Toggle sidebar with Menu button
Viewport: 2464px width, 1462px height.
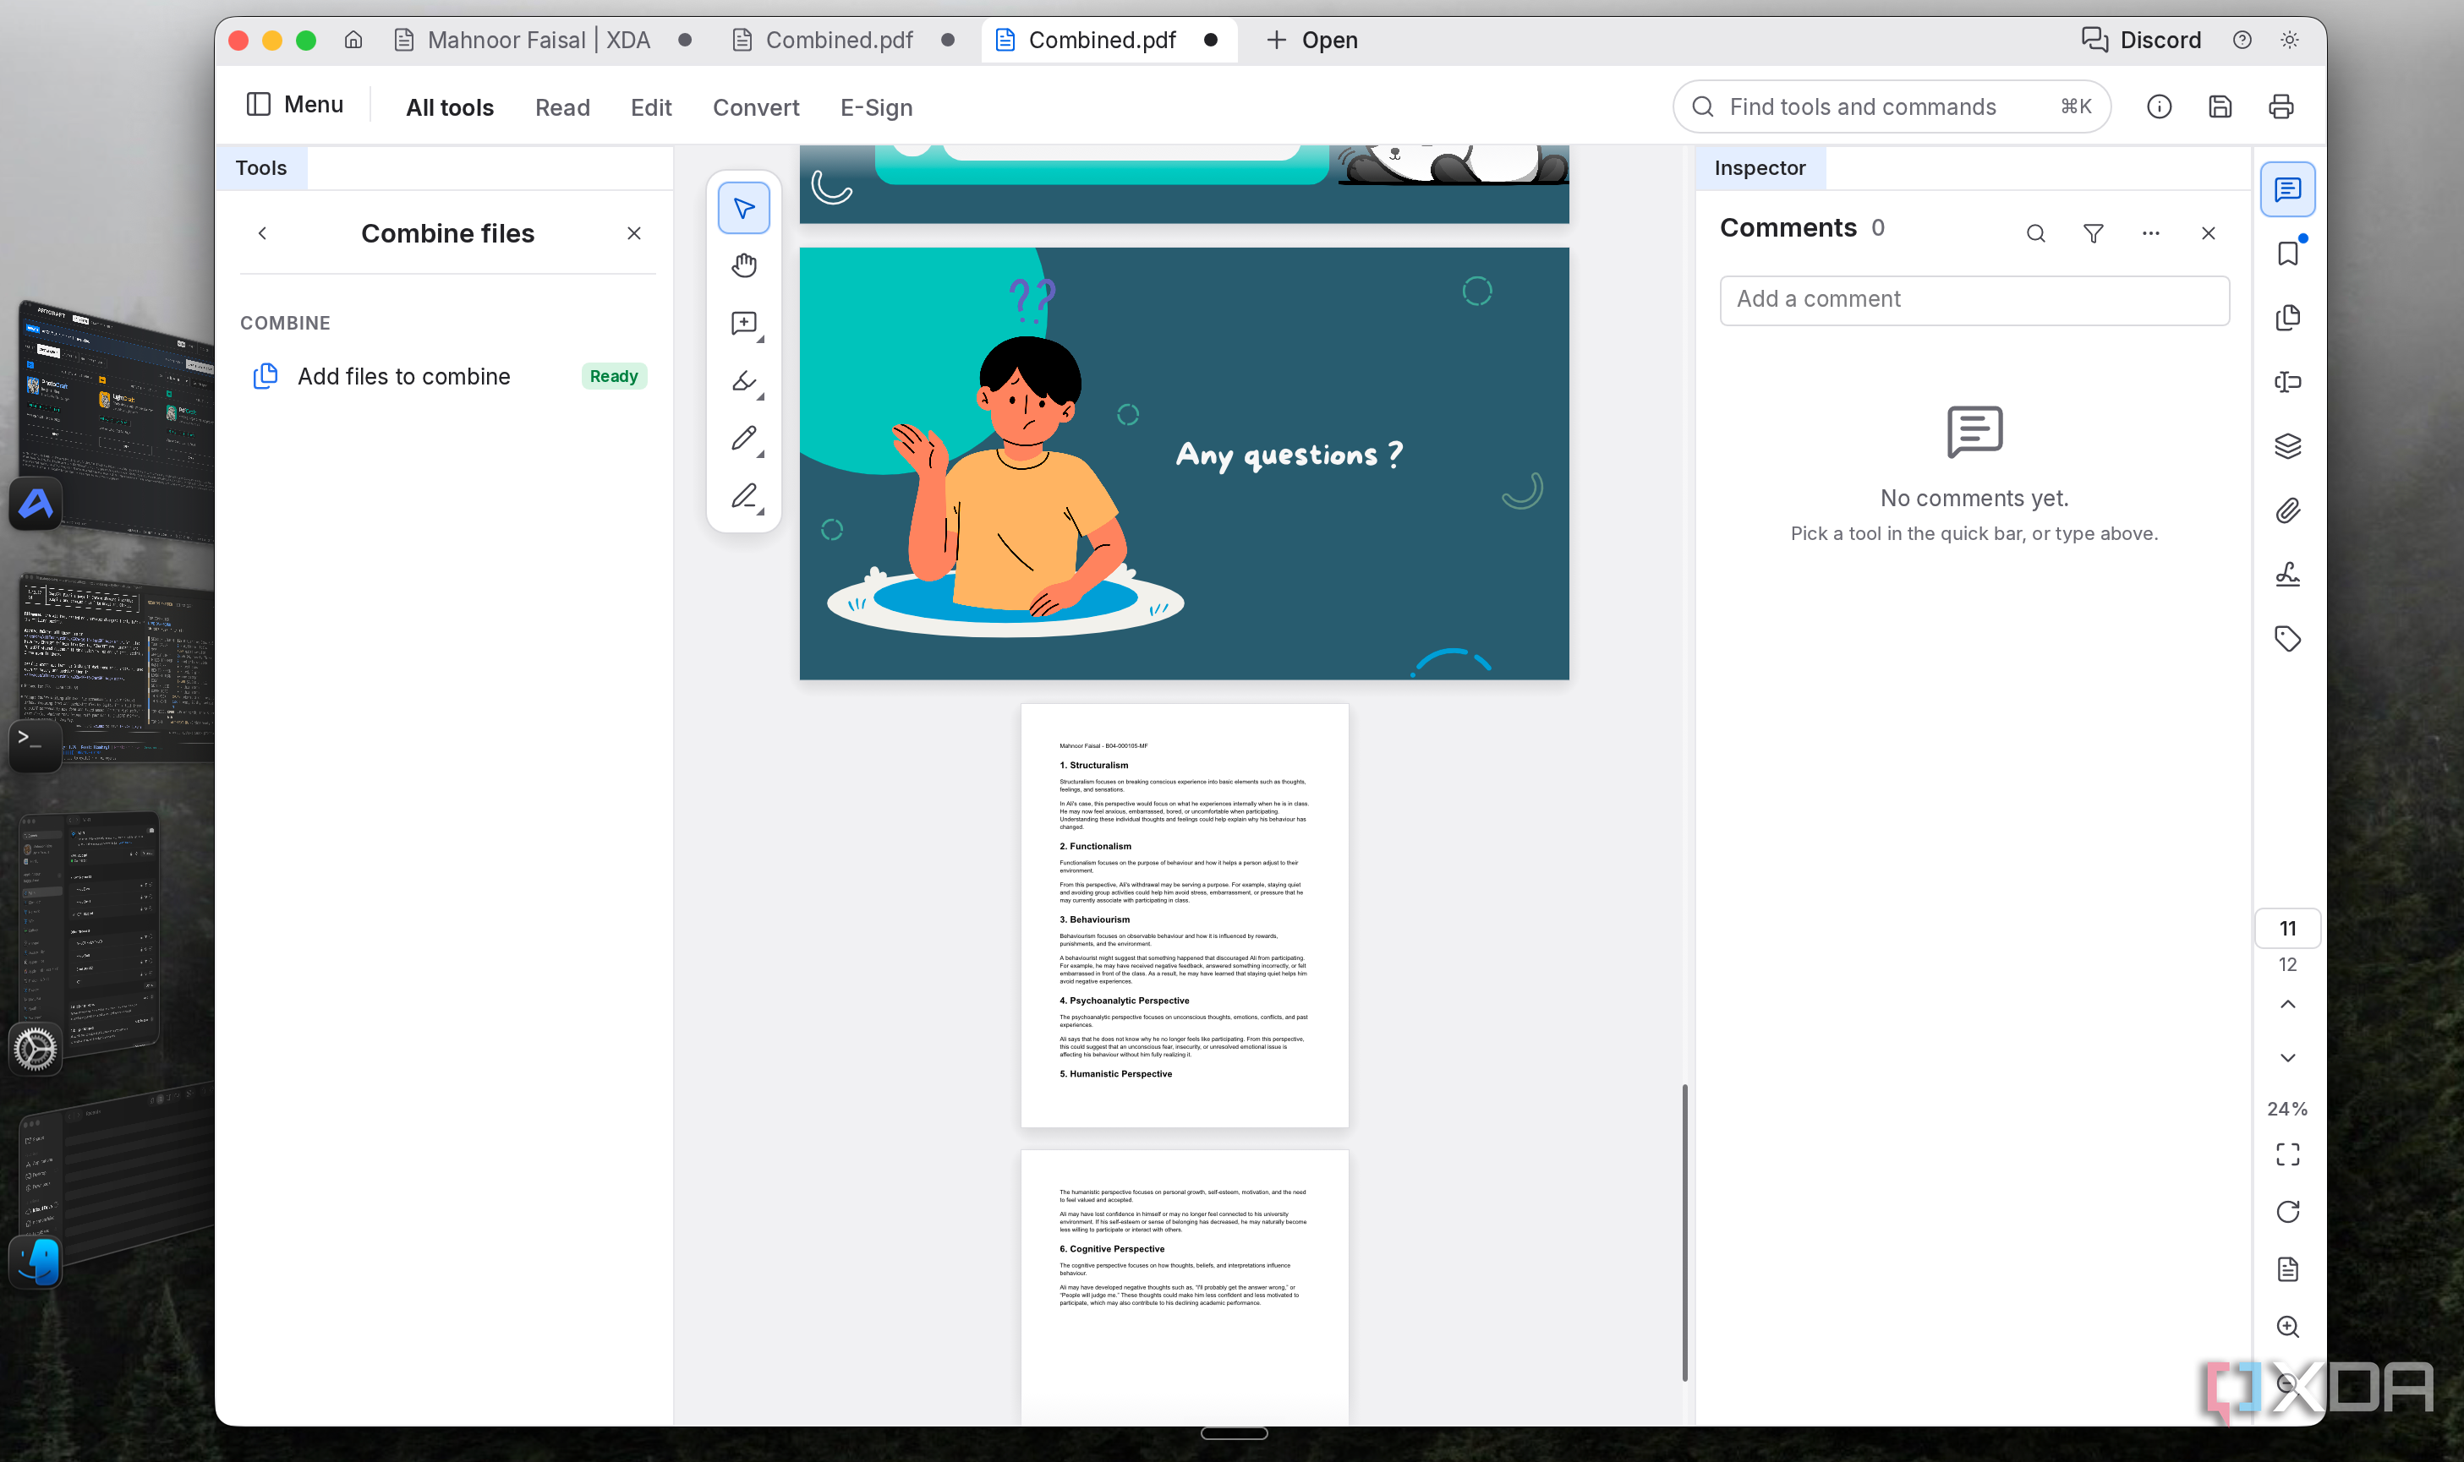click(293, 105)
